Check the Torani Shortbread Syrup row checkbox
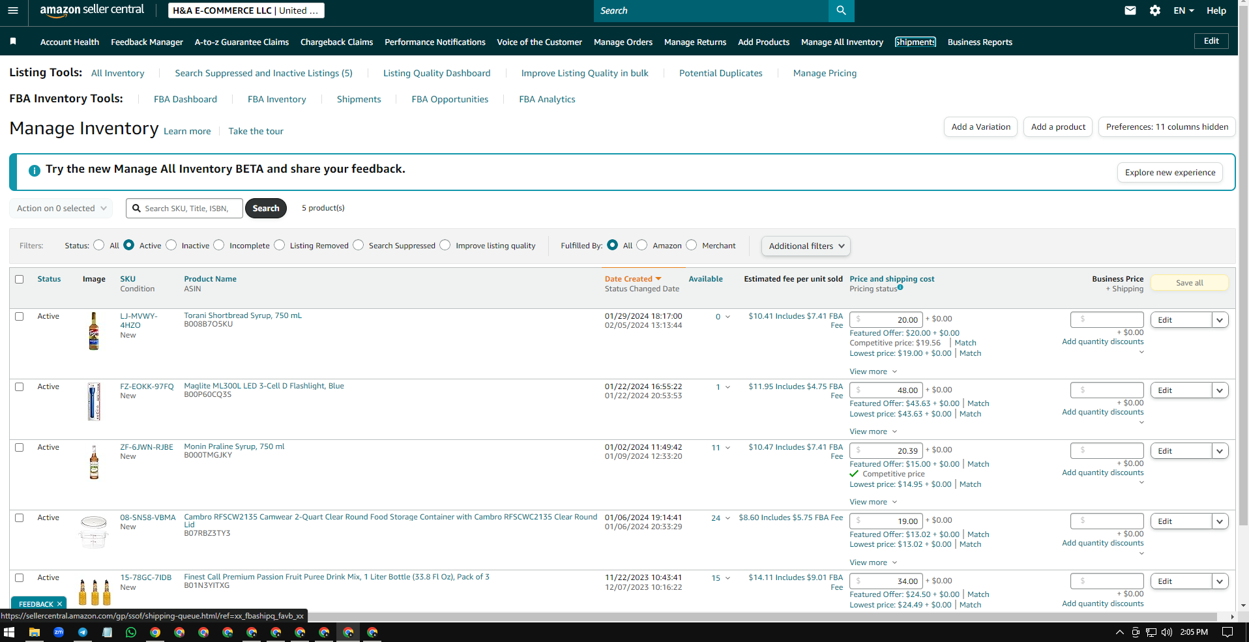1249x642 pixels. click(20, 317)
